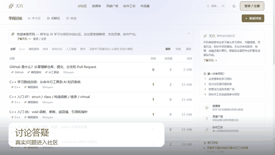The image size is (275, 155).
Task: Open the 'GitHub 是什么?' topic
Action: point(53,67)
